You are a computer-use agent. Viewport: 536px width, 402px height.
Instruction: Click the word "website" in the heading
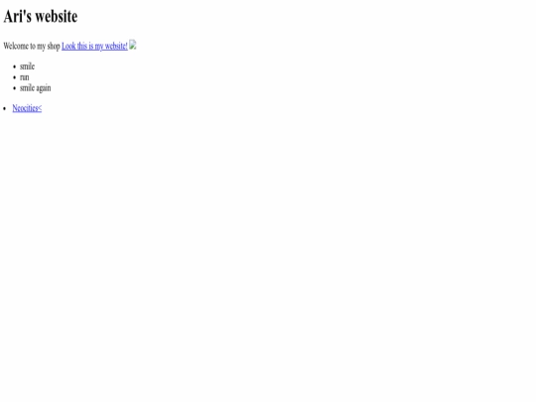(57, 17)
